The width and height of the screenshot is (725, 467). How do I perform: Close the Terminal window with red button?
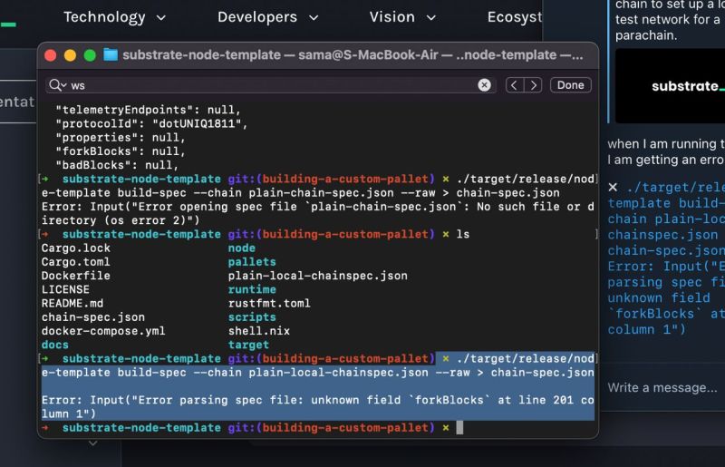click(x=51, y=55)
